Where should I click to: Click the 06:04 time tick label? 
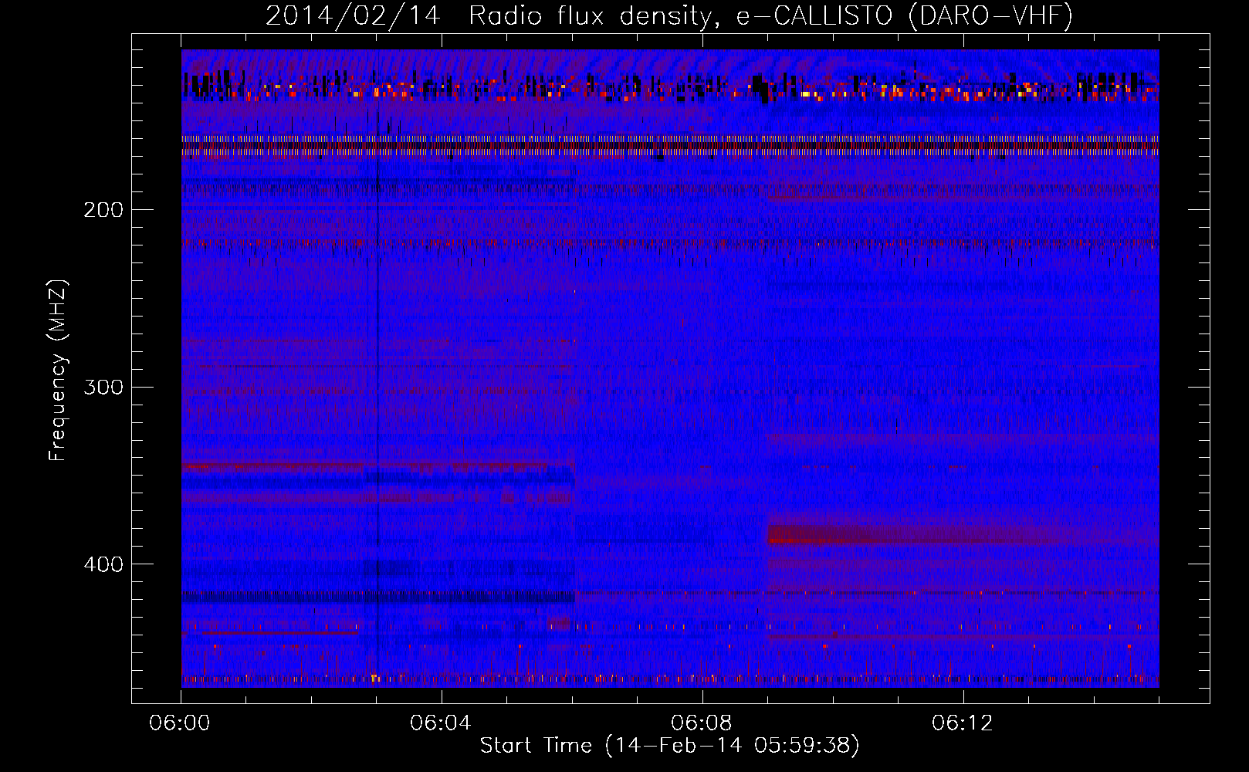pos(441,723)
